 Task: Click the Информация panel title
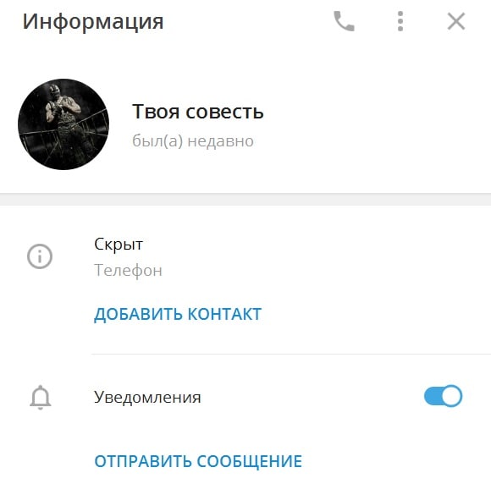pos(93,21)
